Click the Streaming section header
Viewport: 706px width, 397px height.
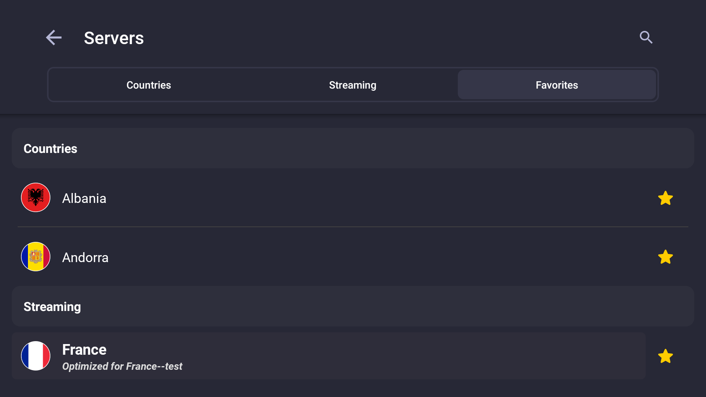click(353, 306)
